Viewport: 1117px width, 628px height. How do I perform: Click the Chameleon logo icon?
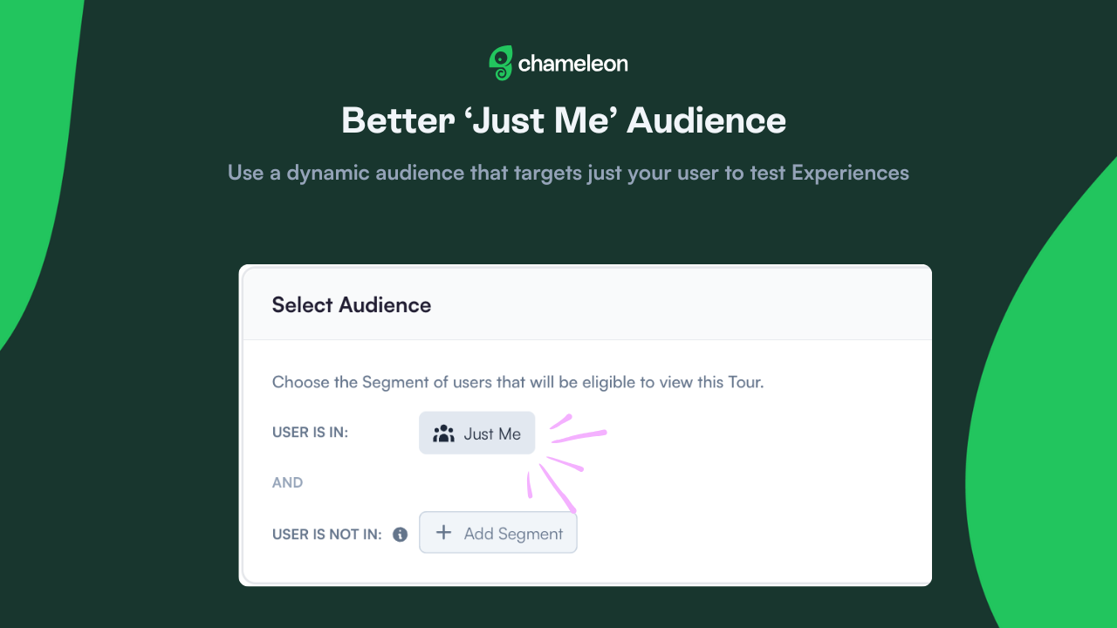click(501, 63)
